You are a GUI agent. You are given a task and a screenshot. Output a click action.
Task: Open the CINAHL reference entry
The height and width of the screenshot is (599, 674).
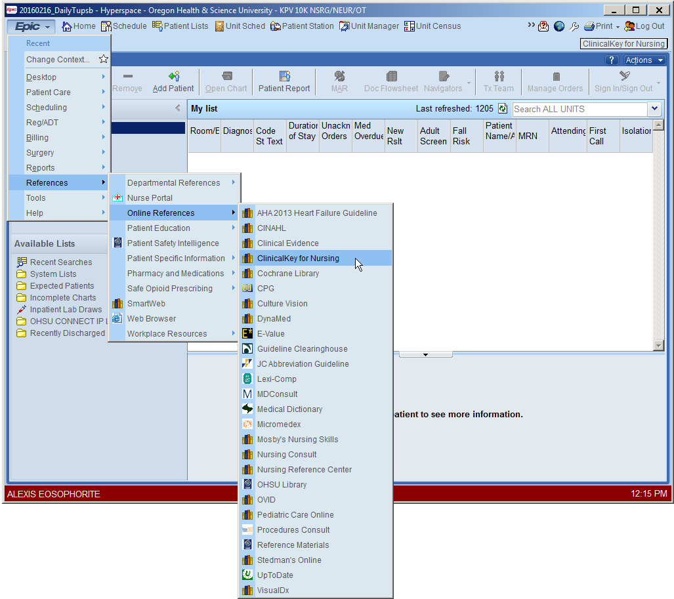click(x=316, y=228)
